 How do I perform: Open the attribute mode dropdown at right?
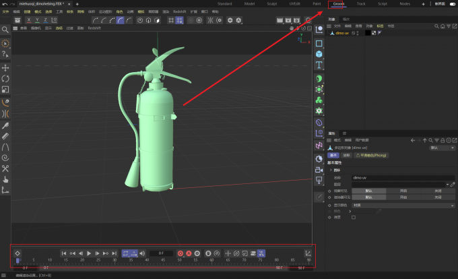coord(443,148)
